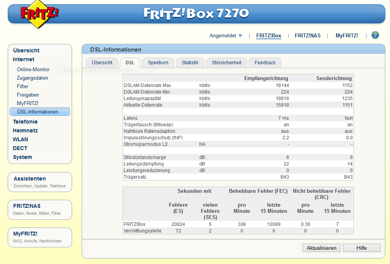The height and width of the screenshot is (264, 390).
Task: Click the 0.36 CRC per minute value
Action: click(x=306, y=224)
